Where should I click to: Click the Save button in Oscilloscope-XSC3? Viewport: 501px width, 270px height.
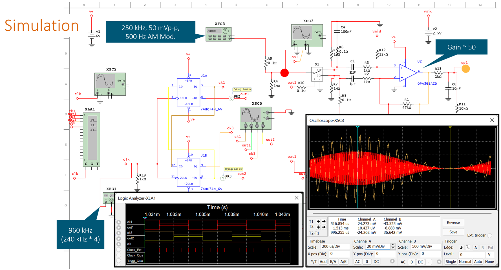pos(453,232)
